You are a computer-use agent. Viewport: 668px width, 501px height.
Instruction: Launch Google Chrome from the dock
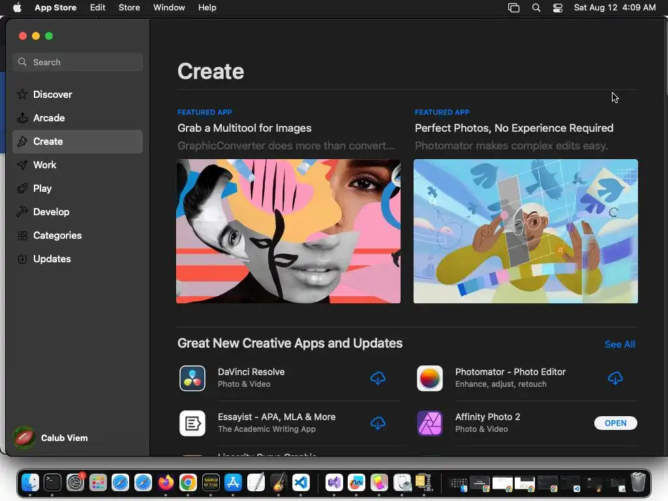pos(188,483)
